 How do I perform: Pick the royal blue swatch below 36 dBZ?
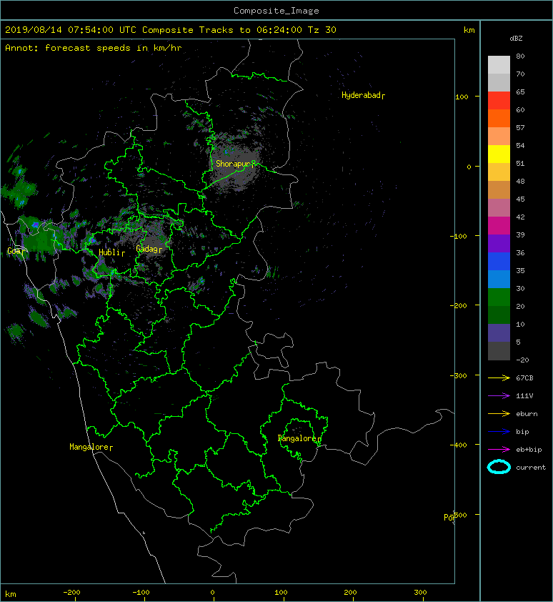[x=499, y=262]
